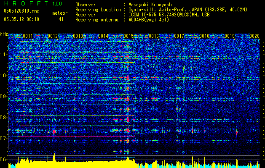Click the 0812 time marker

[x=53, y=36]
